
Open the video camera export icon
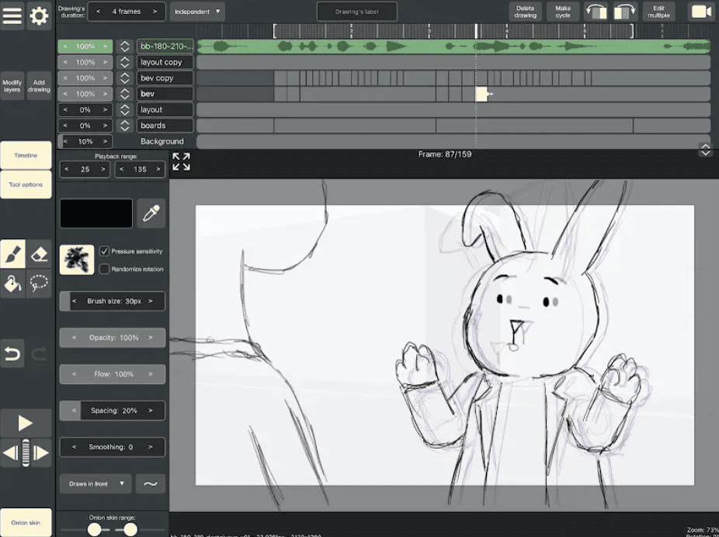point(701,12)
